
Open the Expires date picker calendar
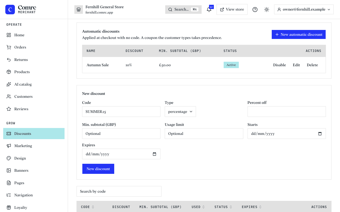click(154, 154)
